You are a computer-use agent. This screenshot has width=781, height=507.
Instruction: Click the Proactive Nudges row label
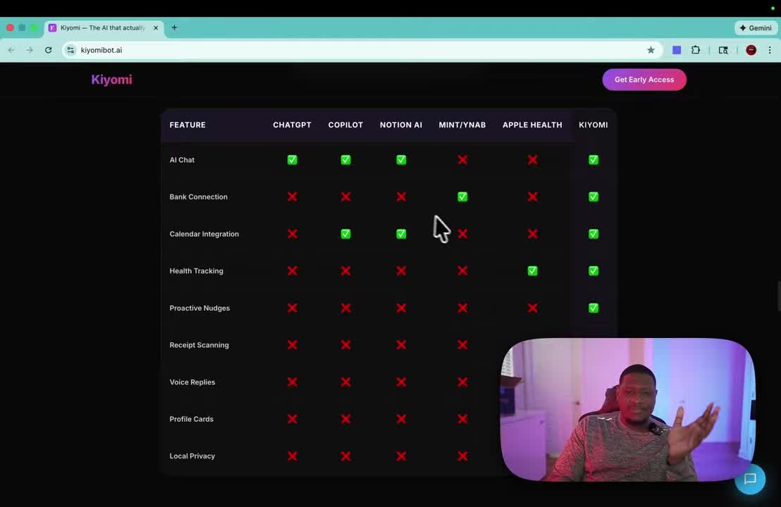point(199,308)
